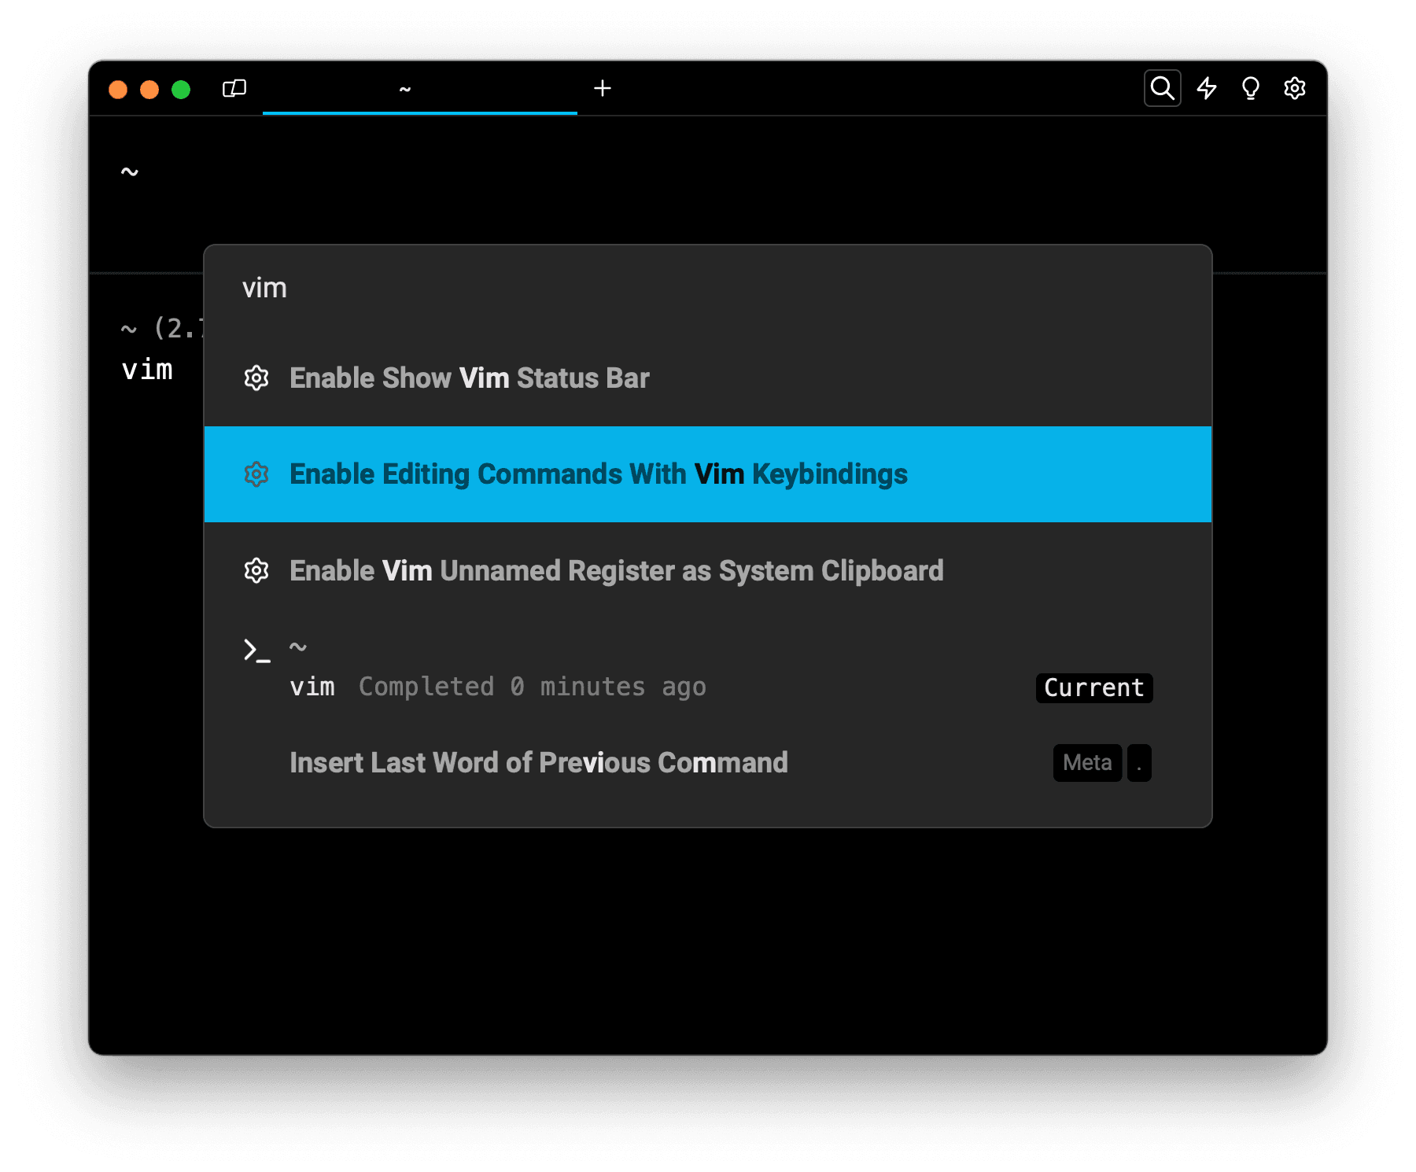This screenshot has height=1172, width=1416.
Task: Click the magnifying glass search icon
Action: pyautogui.click(x=1162, y=88)
